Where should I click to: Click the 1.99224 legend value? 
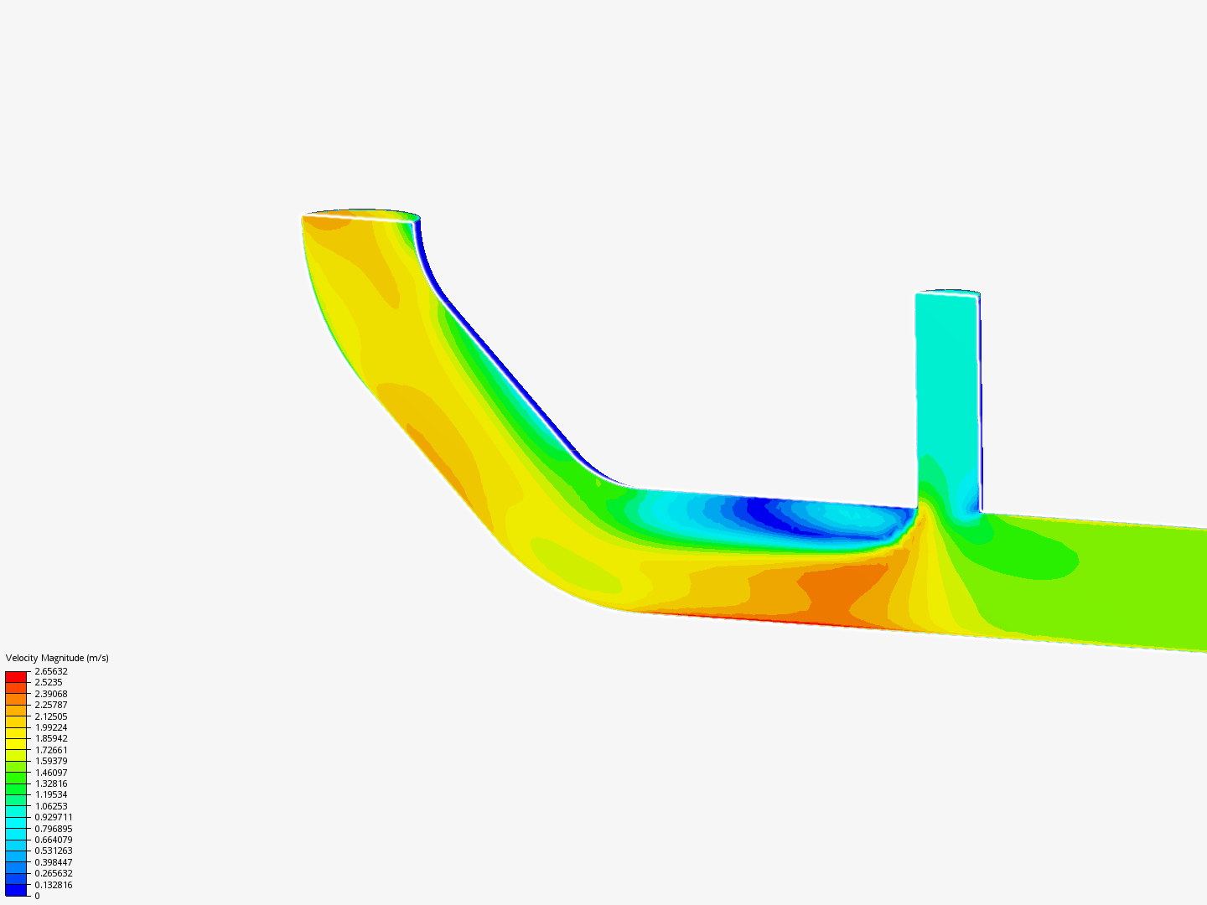point(51,727)
